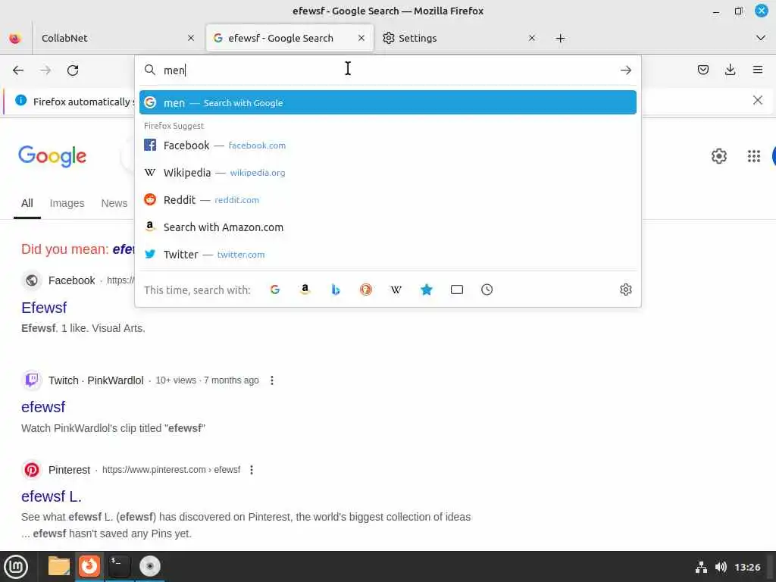The width and height of the screenshot is (776, 582).
Task: Open the network tray icon
Action: [x=701, y=567]
